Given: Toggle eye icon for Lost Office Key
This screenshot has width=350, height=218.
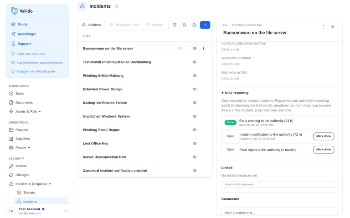Looking at the screenshot, I should pyautogui.click(x=195, y=144).
